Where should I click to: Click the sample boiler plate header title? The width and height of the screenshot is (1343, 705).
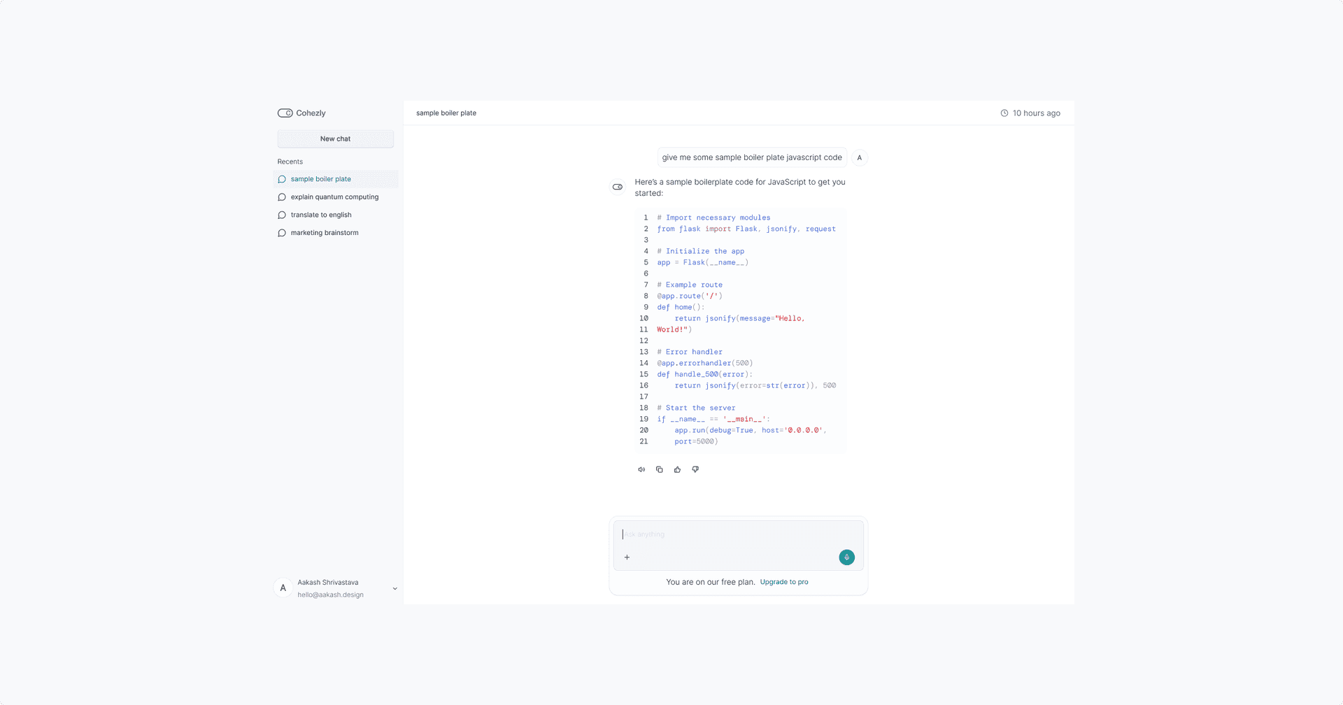446,113
